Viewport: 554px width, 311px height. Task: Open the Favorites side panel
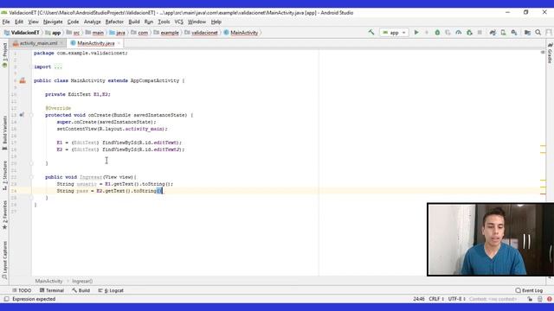coord(4,215)
